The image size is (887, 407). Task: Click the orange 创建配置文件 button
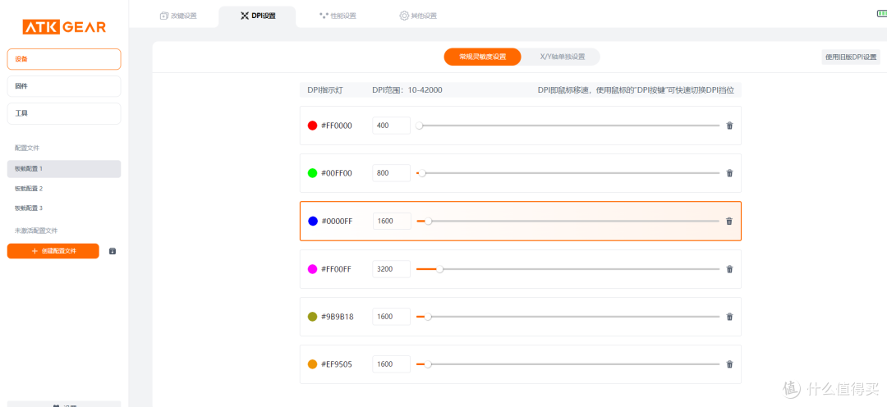[x=53, y=251]
